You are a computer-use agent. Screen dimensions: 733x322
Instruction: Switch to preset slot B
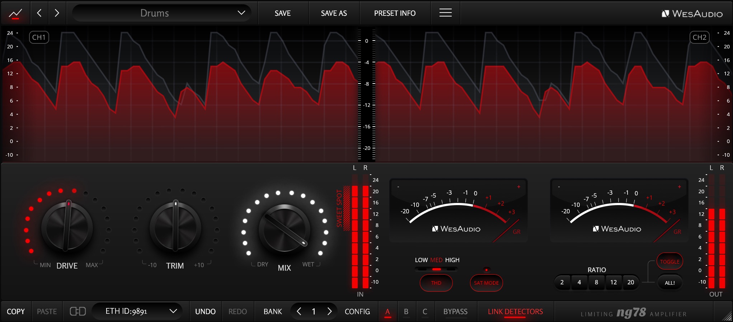tap(406, 312)
